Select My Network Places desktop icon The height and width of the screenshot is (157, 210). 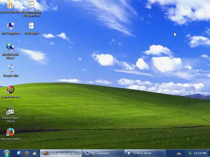tap(10, 51)
